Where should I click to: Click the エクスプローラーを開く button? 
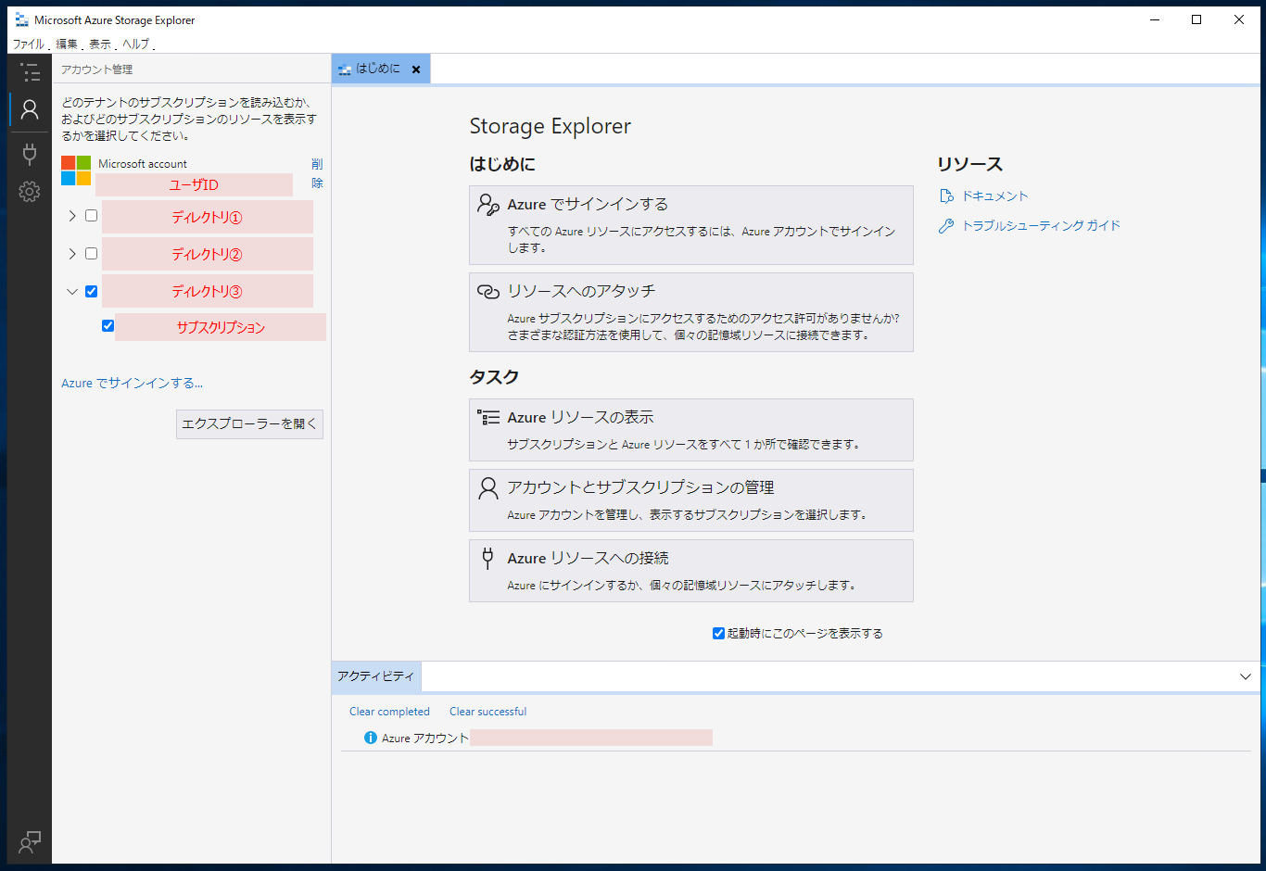coord(249,423)
